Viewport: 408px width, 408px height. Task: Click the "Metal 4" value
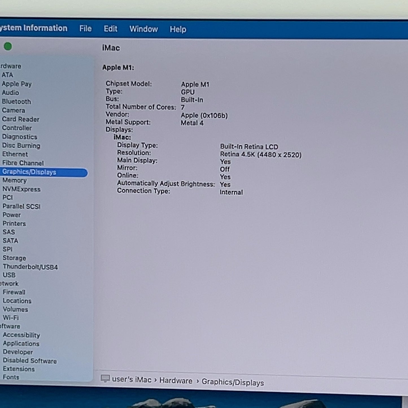click(x=192, y=123)
